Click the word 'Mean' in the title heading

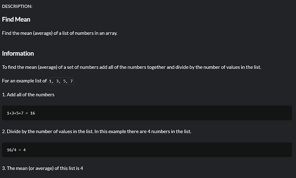(x=22, y=19)
